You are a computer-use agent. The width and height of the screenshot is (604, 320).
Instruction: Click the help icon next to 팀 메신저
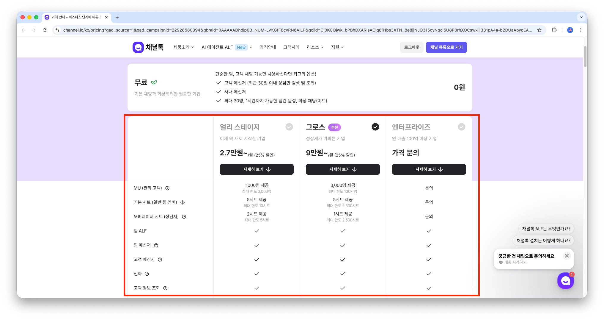(x=156, y=245)
